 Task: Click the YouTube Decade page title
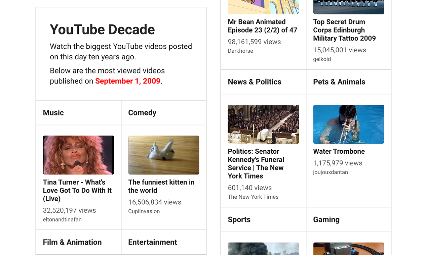tap(102, 30)
